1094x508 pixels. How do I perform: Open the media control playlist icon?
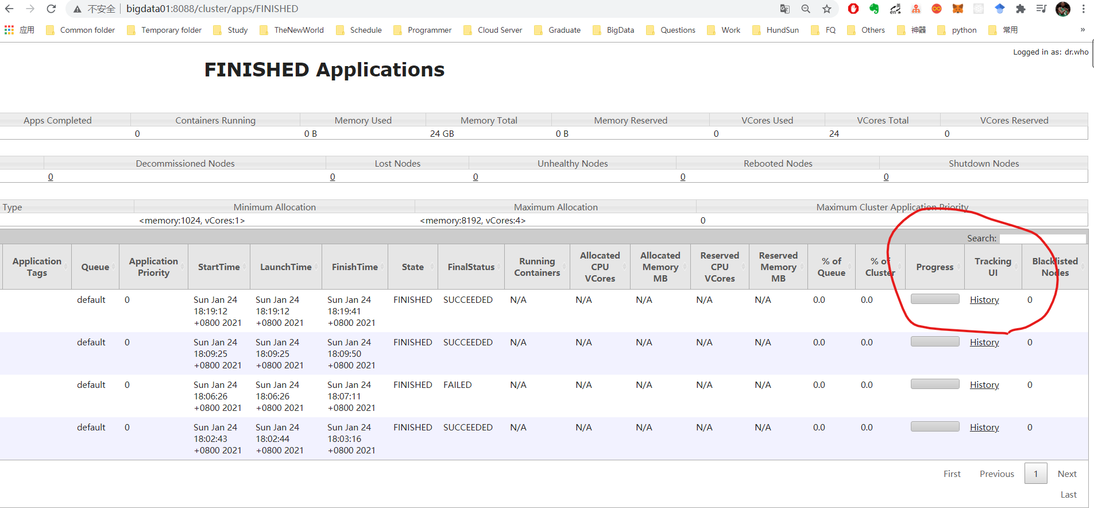(x=1041, y=9)
